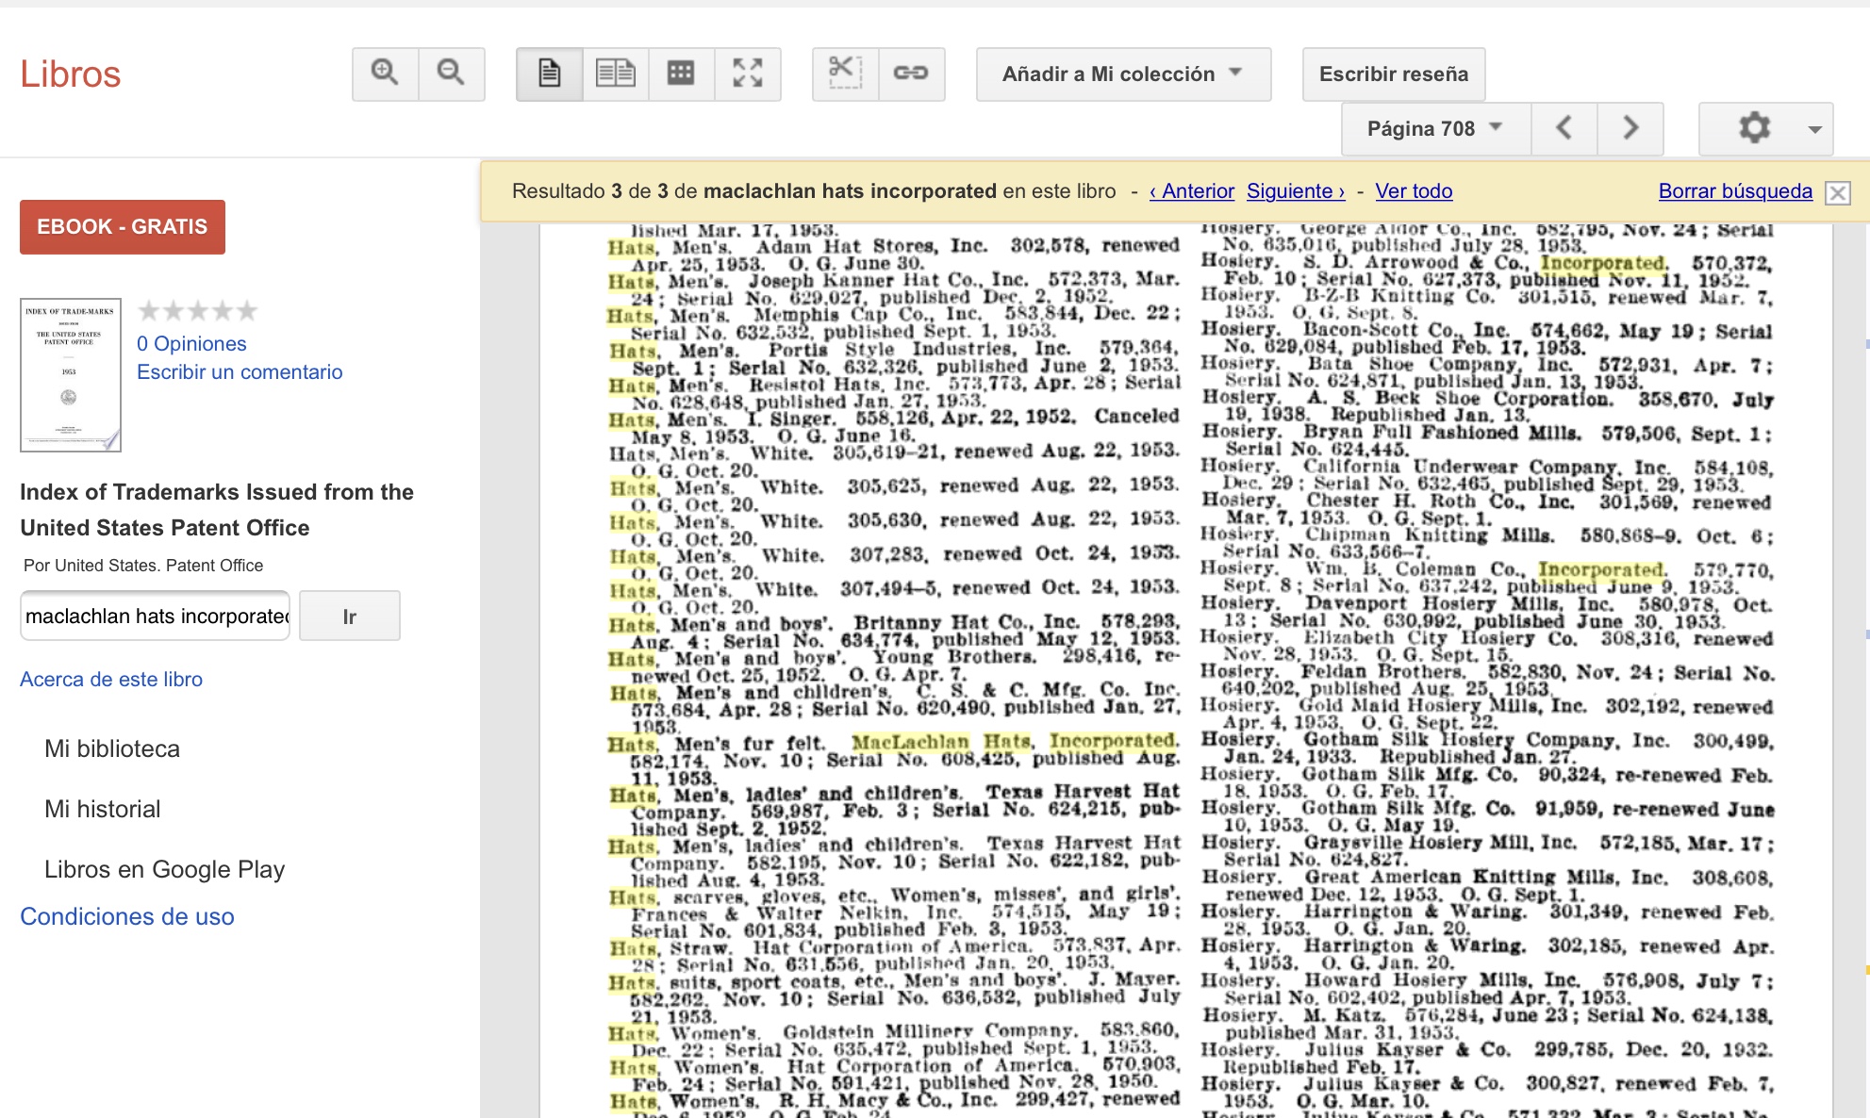Open Añadir a Mi colección dropdown

(1123, 74)
